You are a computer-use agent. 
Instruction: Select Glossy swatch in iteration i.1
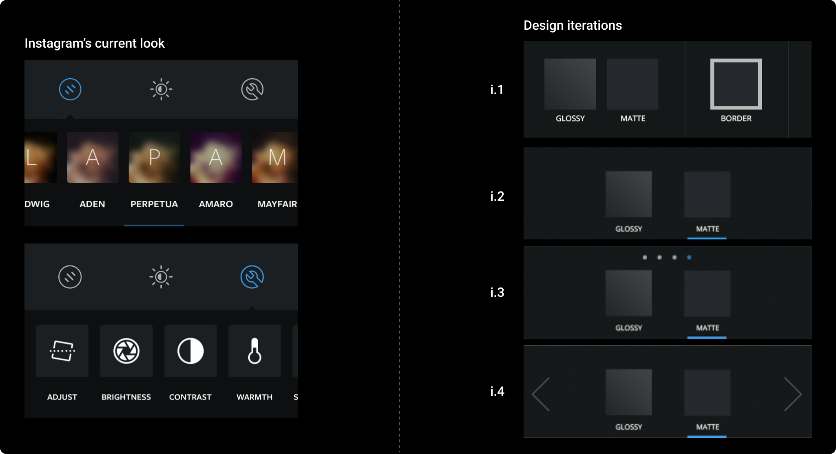click(x=570, y=84)
